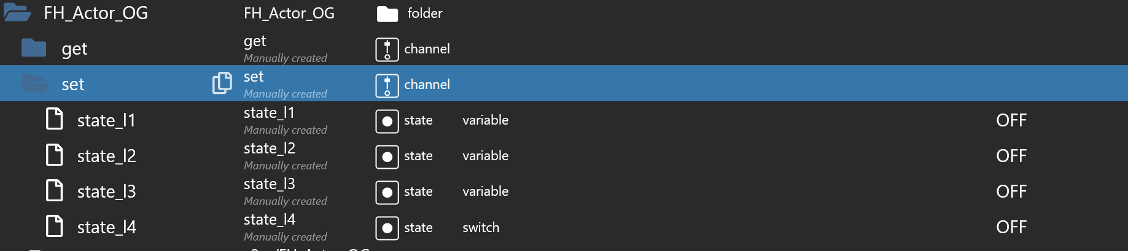Toggle the state_l1 OFF value

(x=1011, y=120)
